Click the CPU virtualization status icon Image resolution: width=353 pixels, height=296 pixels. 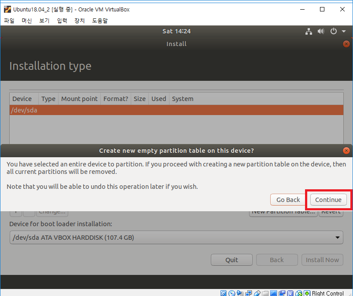290,293
